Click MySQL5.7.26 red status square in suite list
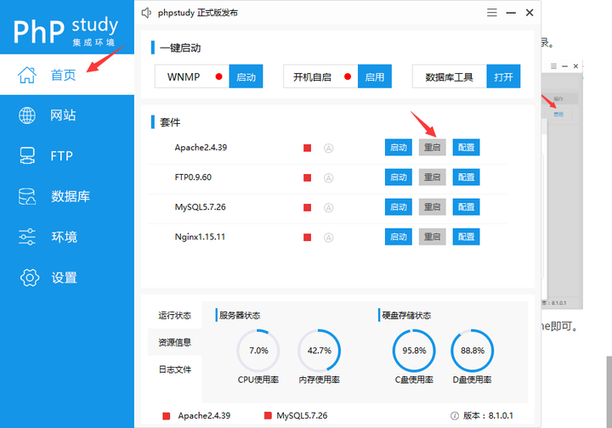Image resolution: width=612 pixels, height=428 pixels. (x=308, y=208)
